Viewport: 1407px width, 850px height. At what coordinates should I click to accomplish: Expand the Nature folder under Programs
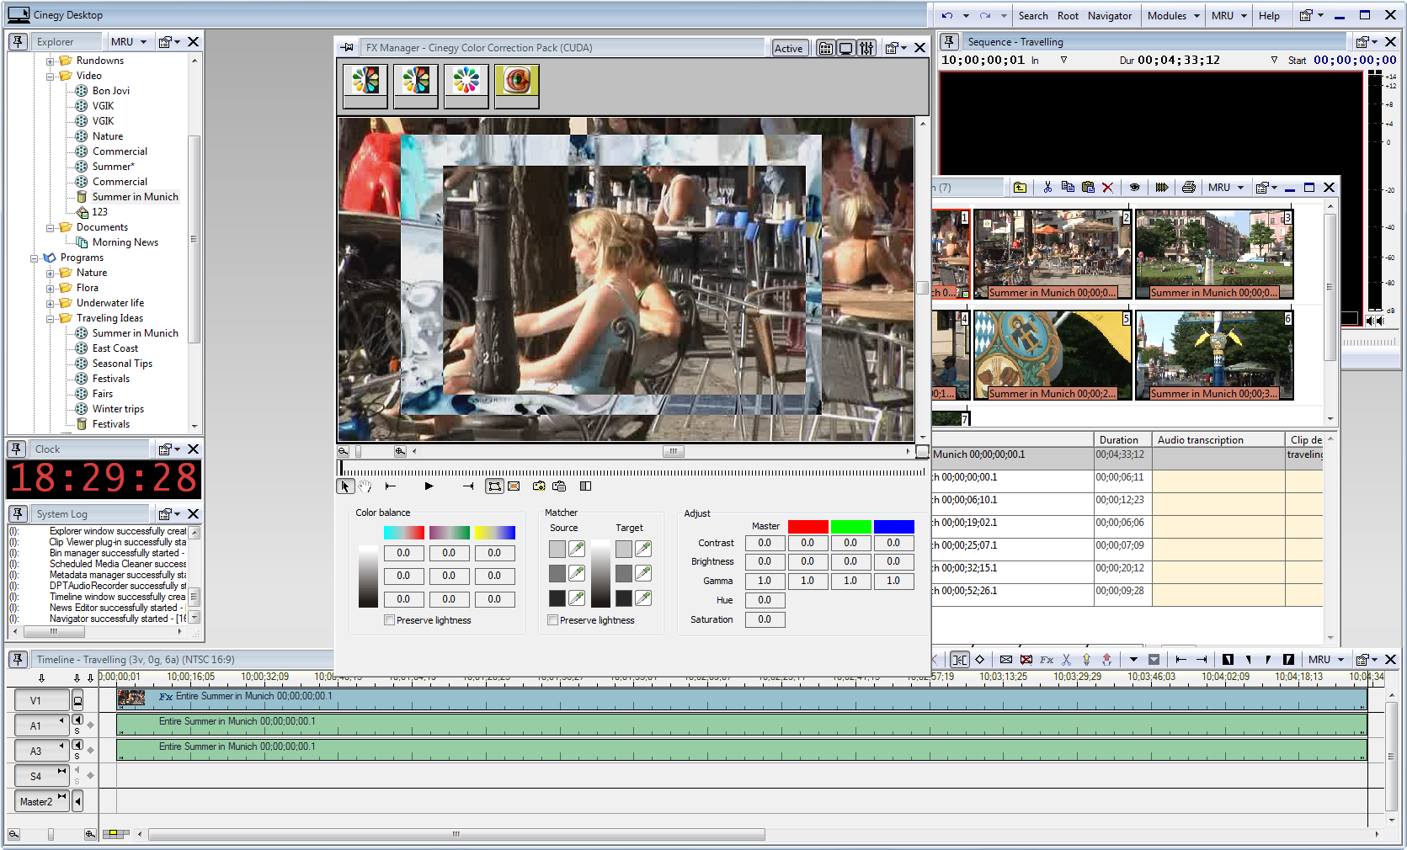(51, 273)
